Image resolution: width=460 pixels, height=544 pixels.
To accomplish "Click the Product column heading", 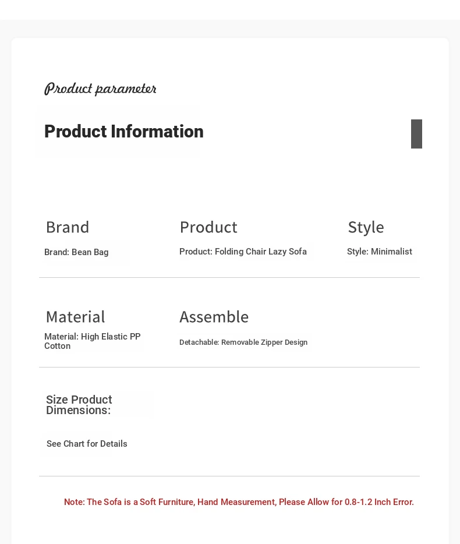I will [x=208, y=227].
